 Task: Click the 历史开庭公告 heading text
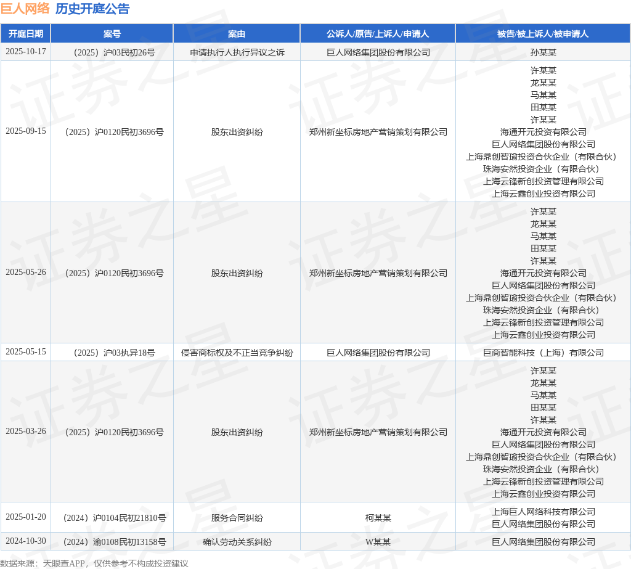click(92, 9)
